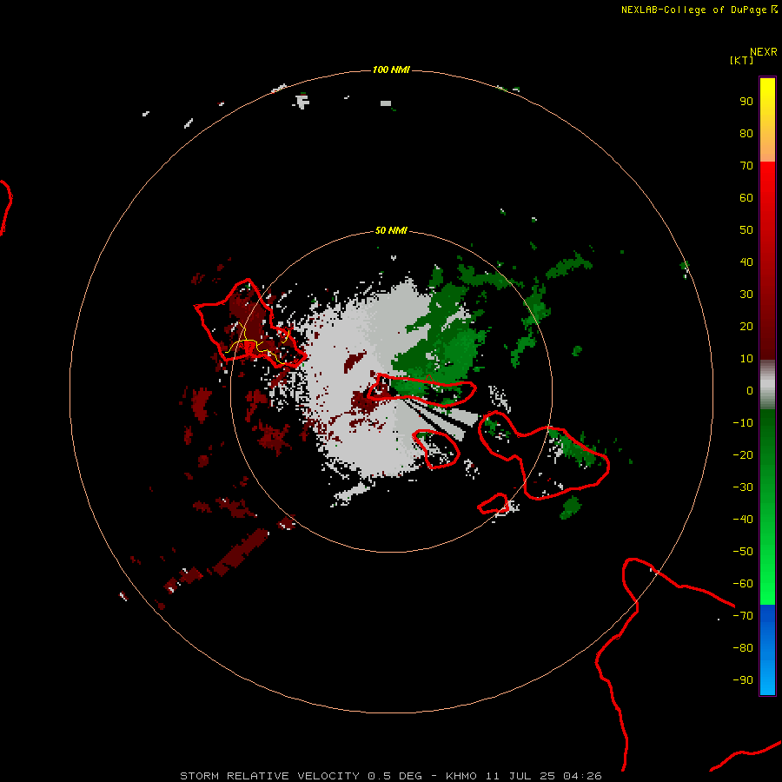782x782 pixels.
Task: Click the -30 value on the scale
Action: [743, 487]
